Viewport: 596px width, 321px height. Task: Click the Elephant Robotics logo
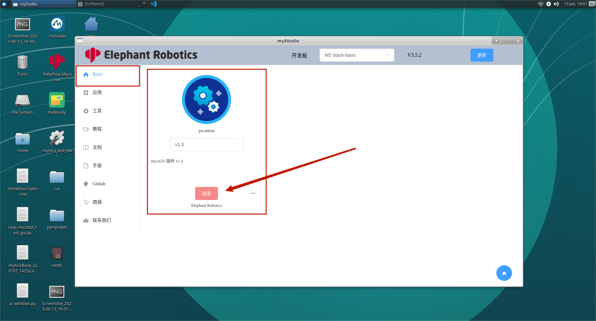(93, 55)
